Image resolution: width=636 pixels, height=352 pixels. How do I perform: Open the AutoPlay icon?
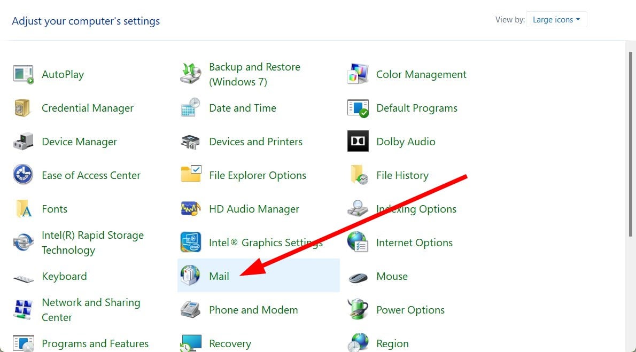(23, 74)
